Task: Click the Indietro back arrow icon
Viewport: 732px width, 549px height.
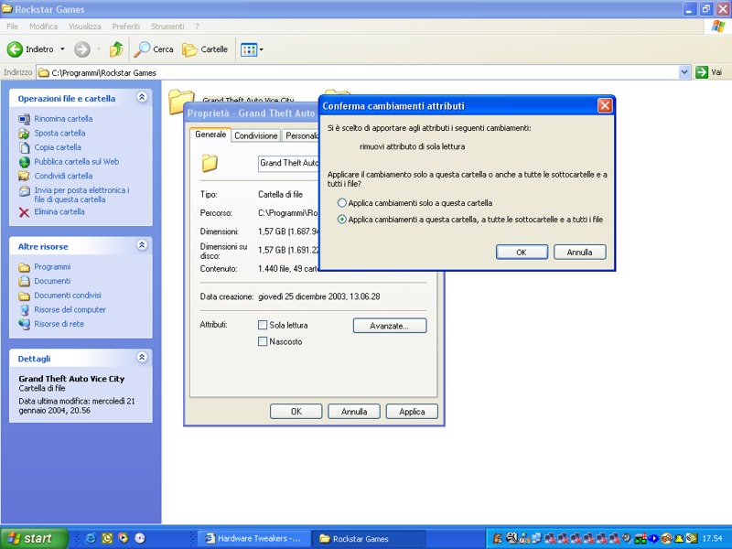Action: [16, 49]
